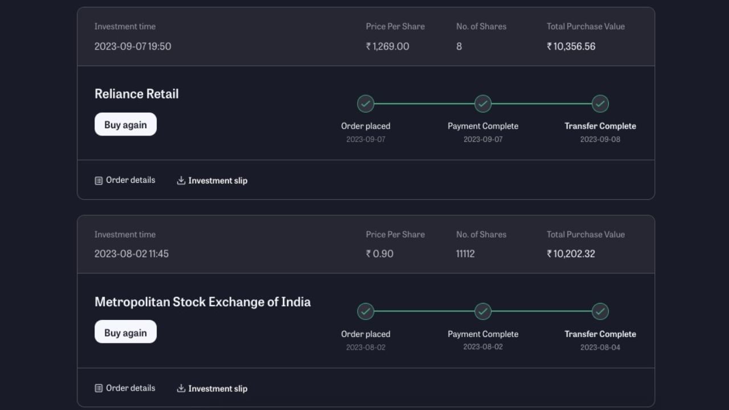This screenshot has width=729, height=410.
Task: Click Buy again for Reliance Retail
Action: pyautogui.click(x=125, y=124)
